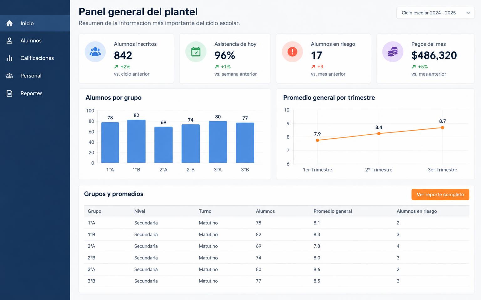
Task: Click the red alert icon on Alumnos en riesgo card
Action: point(292,52)
